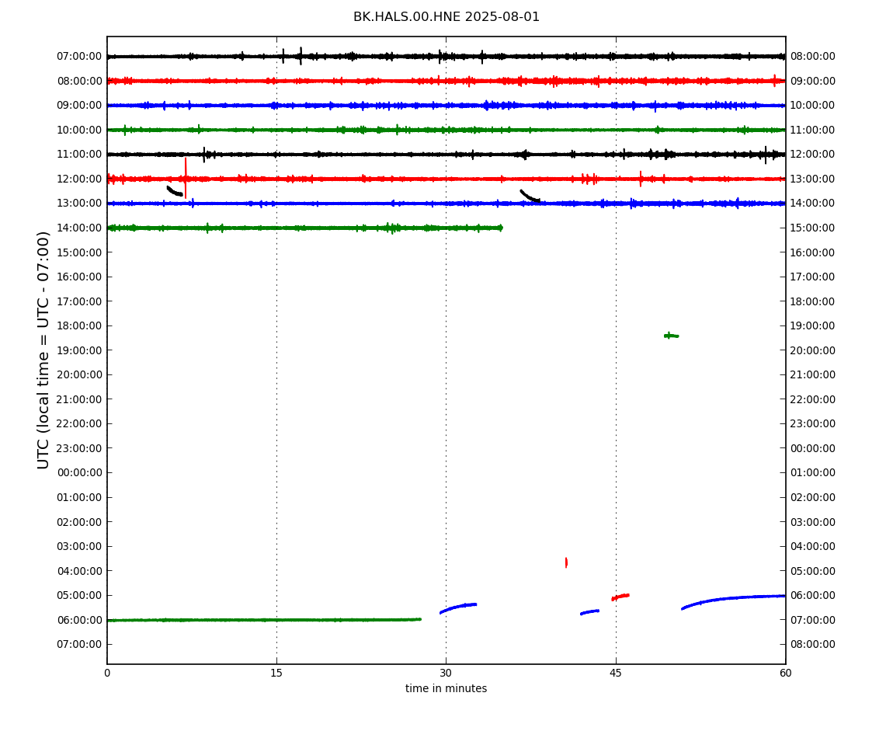Click the blue seismic trace for hour 13:00:00
The image size is (893, 738).
(446, 204)
